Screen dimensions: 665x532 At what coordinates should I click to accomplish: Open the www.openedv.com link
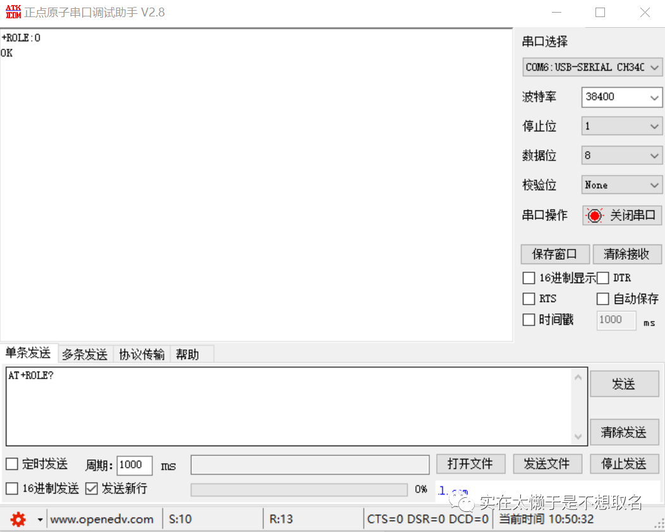[102, 519]
